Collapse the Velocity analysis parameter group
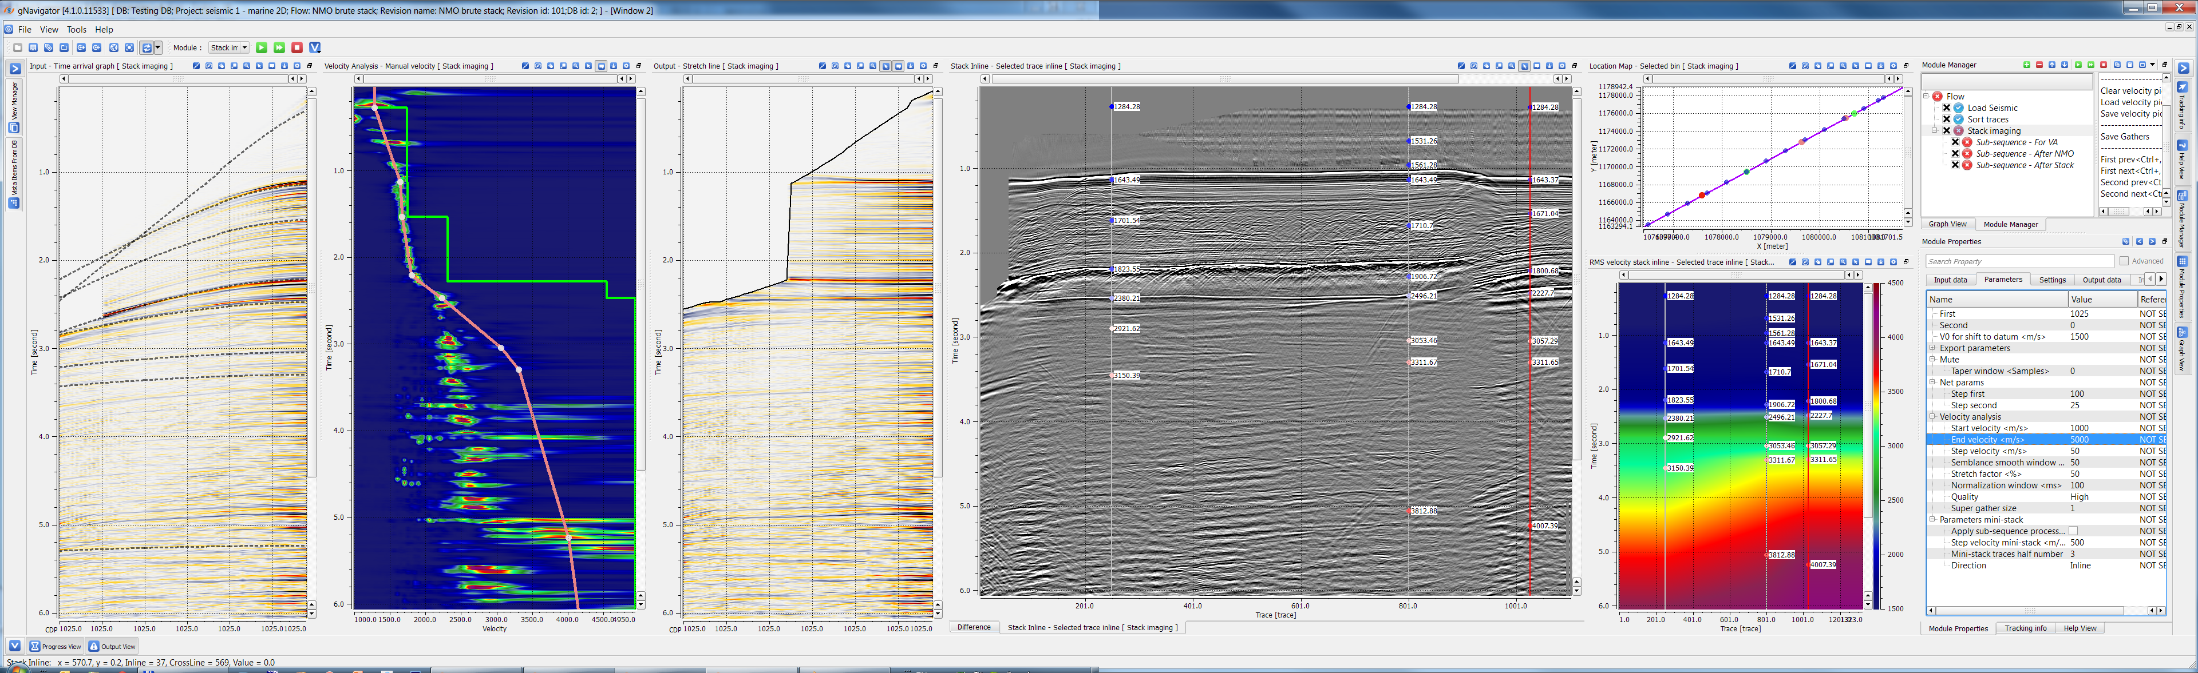 pyautogui.click(x=1932, y=417)
